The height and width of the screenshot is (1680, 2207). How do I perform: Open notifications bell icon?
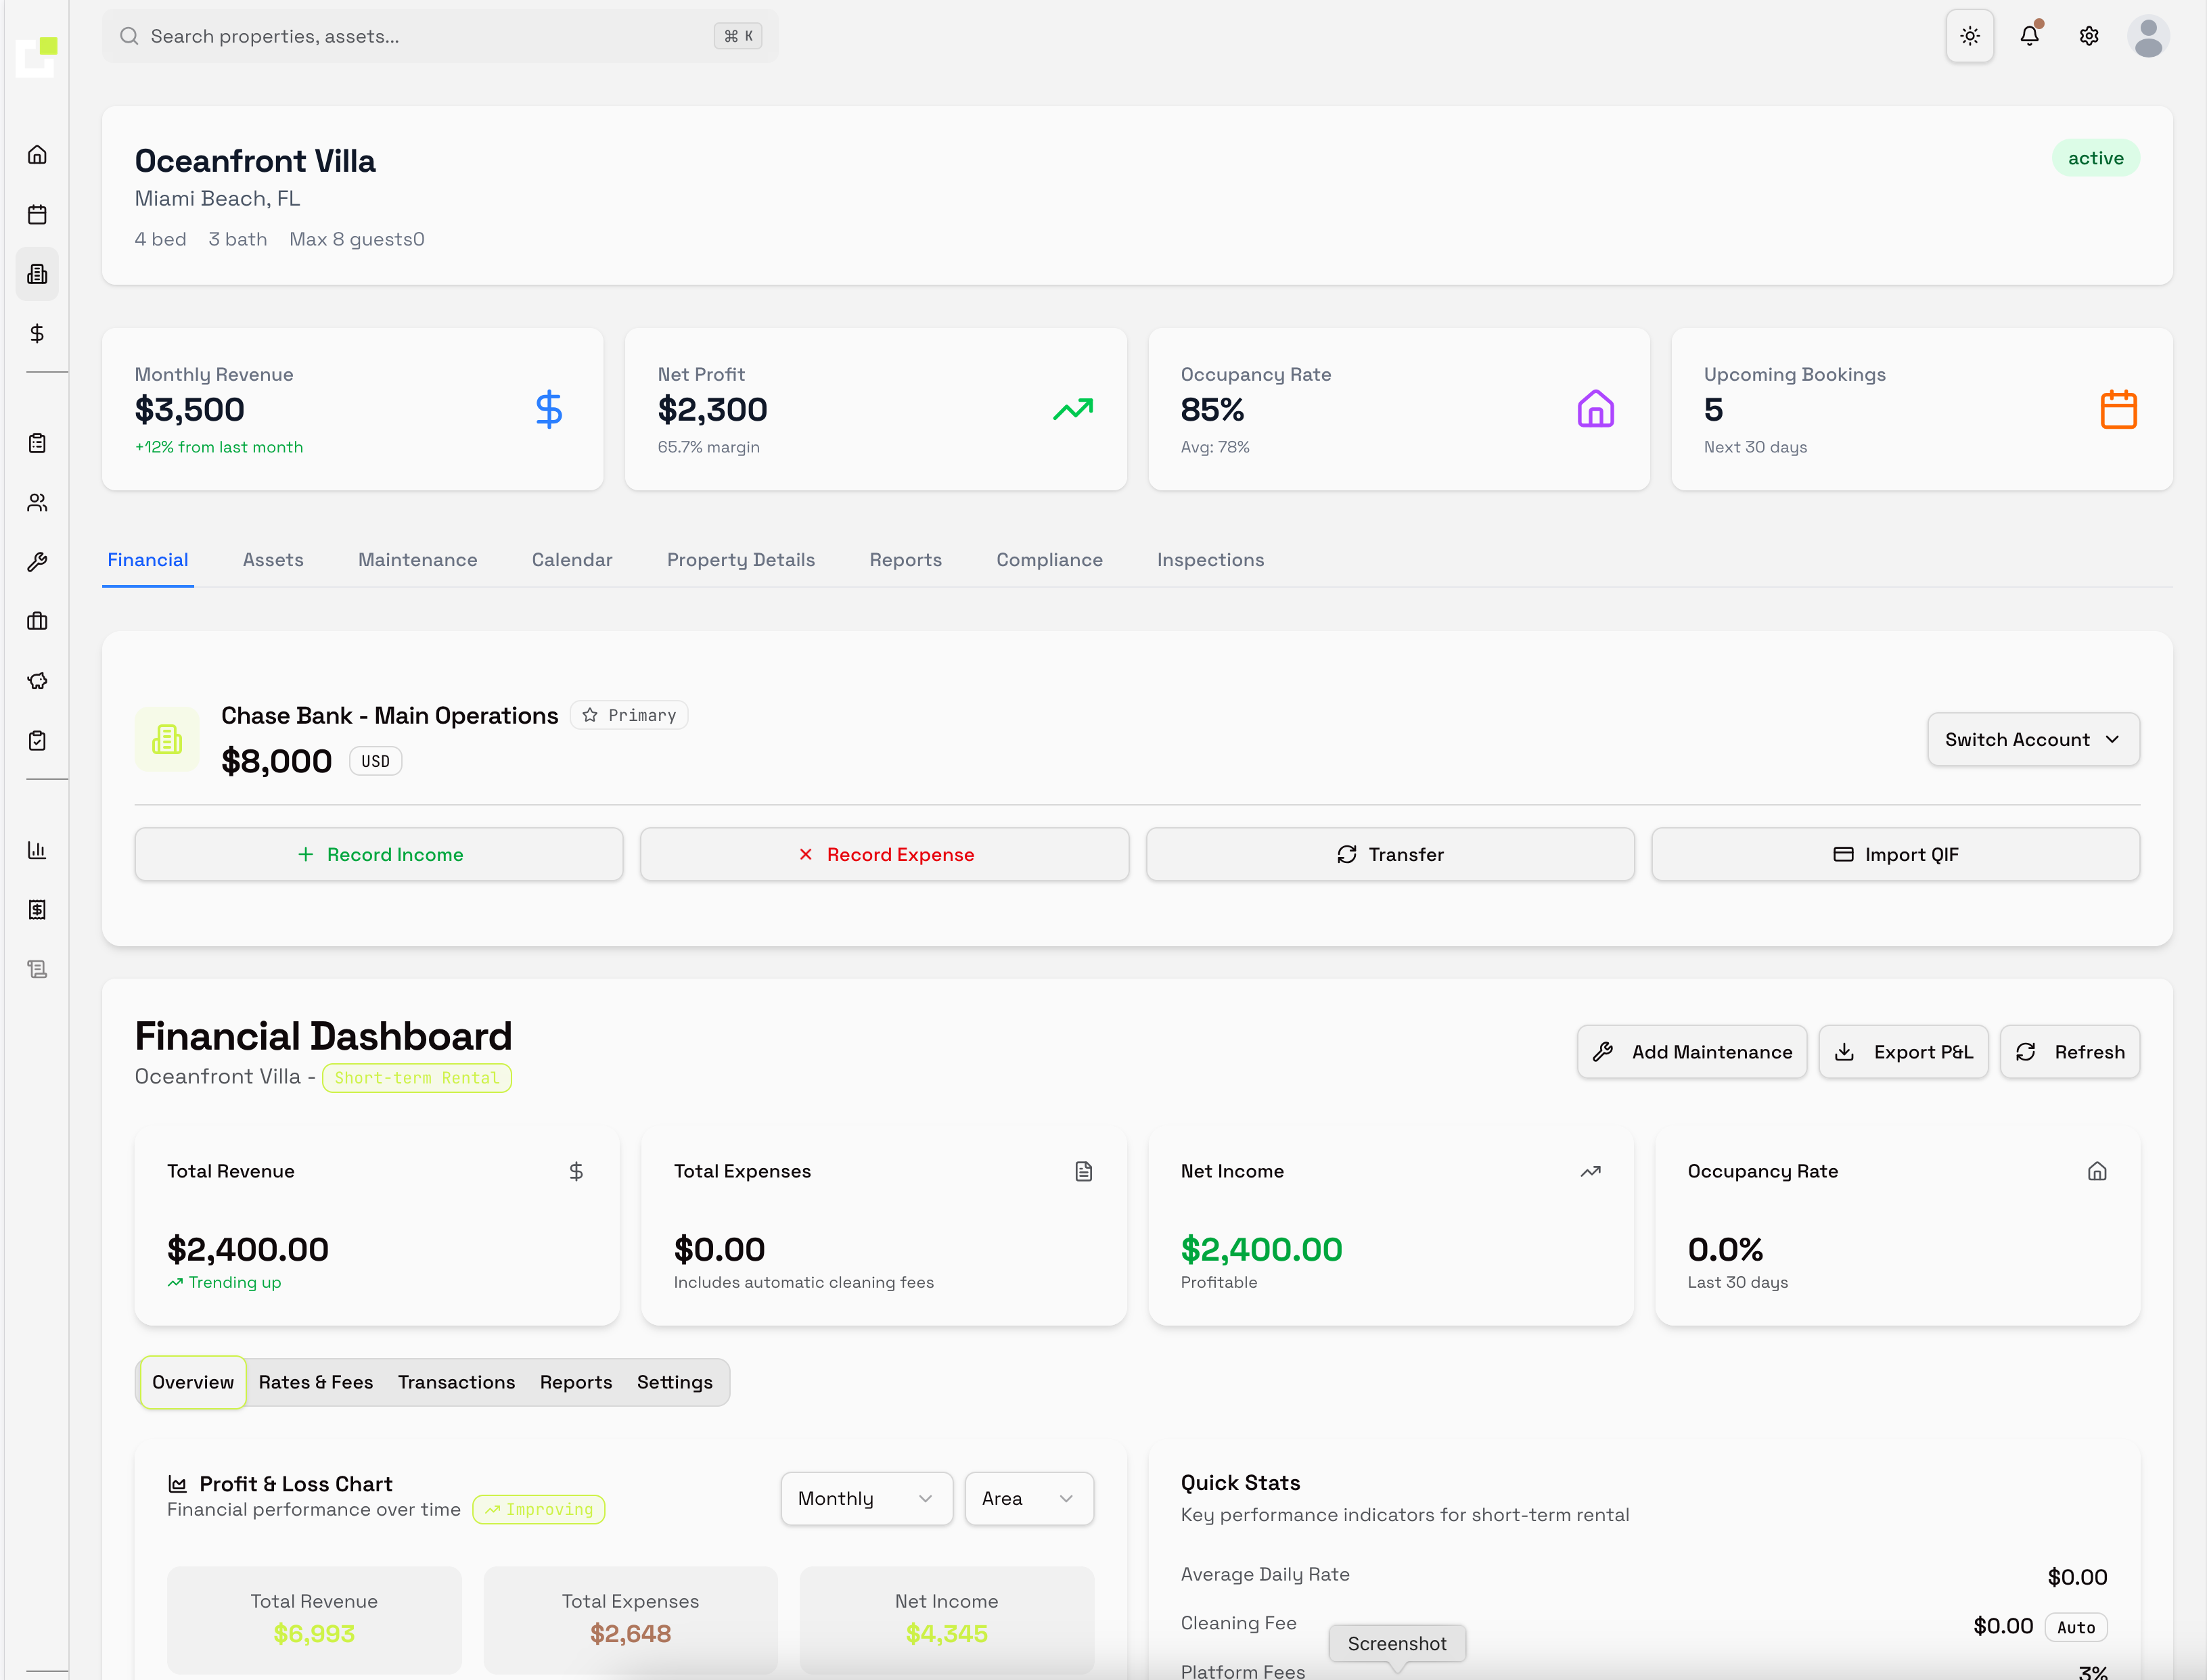coord(2029,36)
